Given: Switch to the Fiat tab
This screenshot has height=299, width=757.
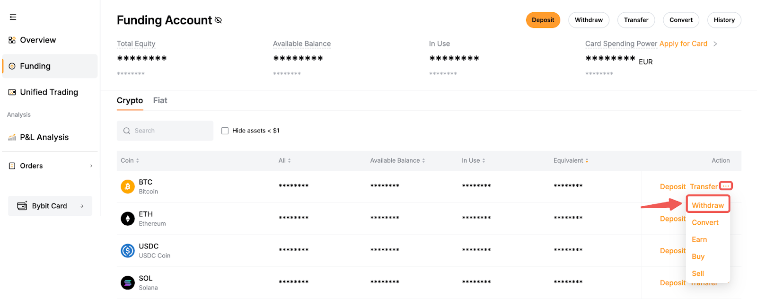Looking at the screenshot, I should (160, 100).
